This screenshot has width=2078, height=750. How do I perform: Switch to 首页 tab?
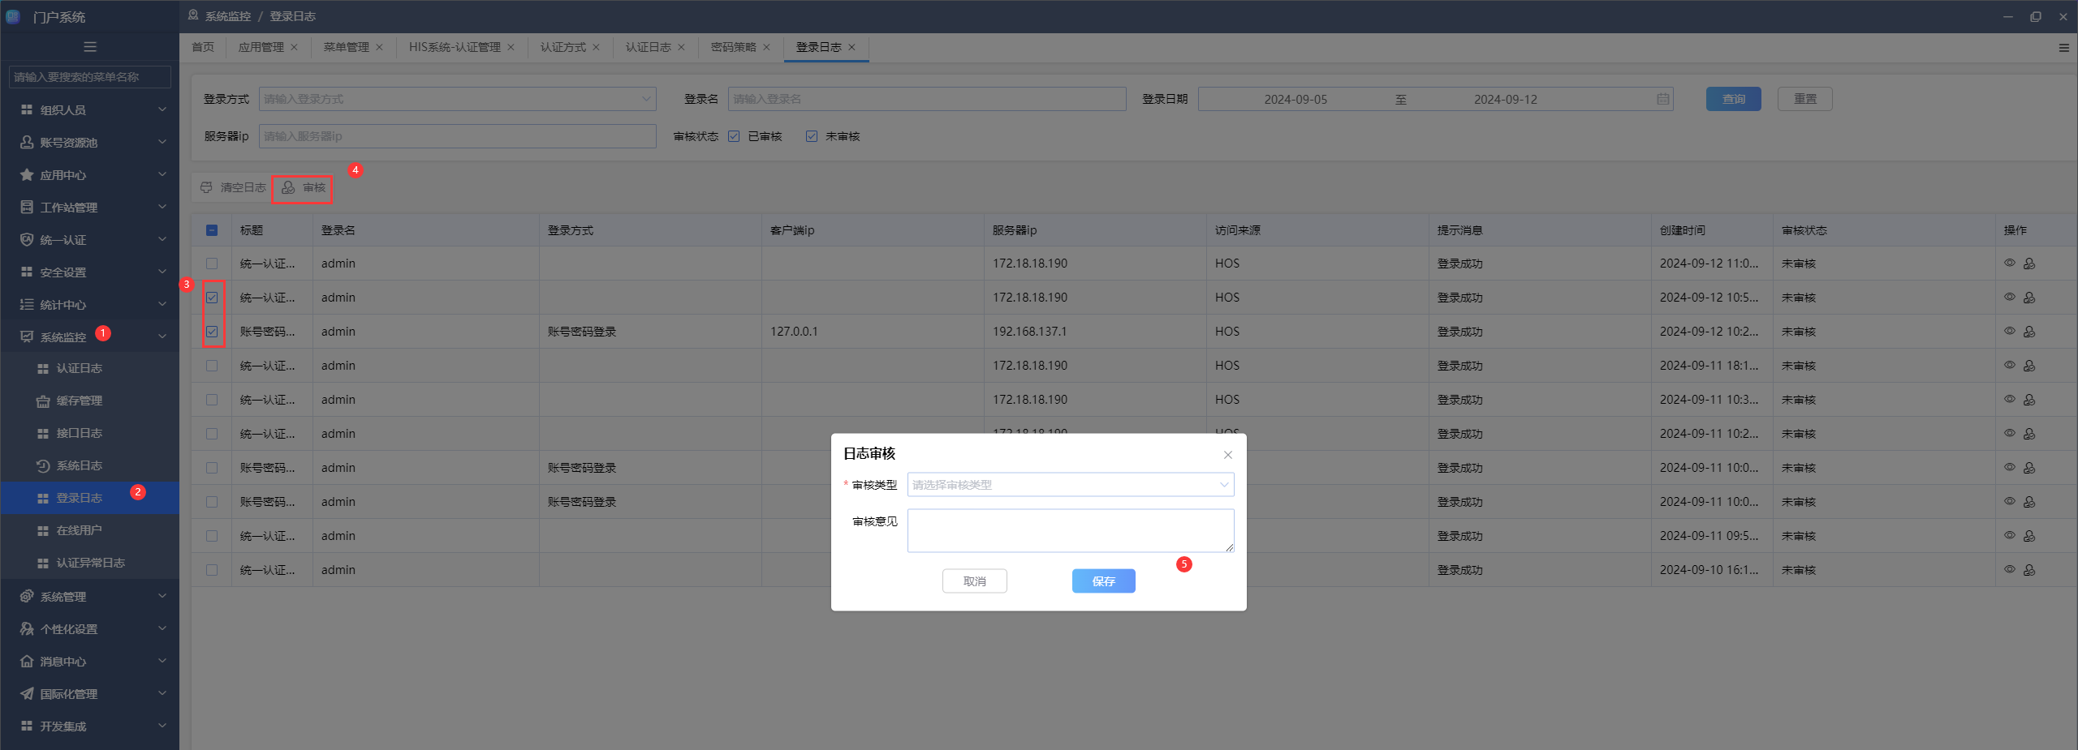[203, 47]
